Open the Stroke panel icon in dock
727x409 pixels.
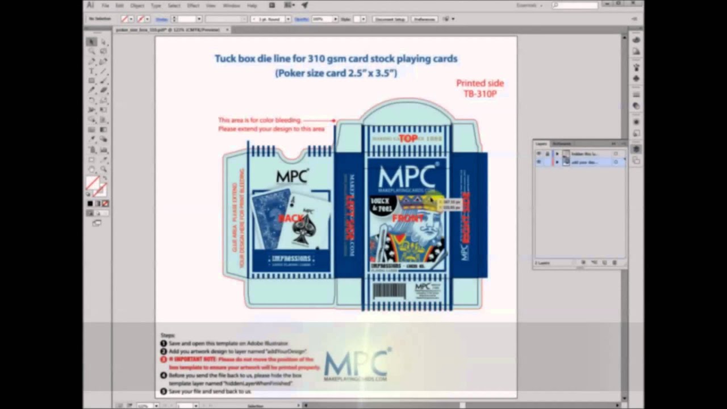pyautogui.click(x=636, y=94)
